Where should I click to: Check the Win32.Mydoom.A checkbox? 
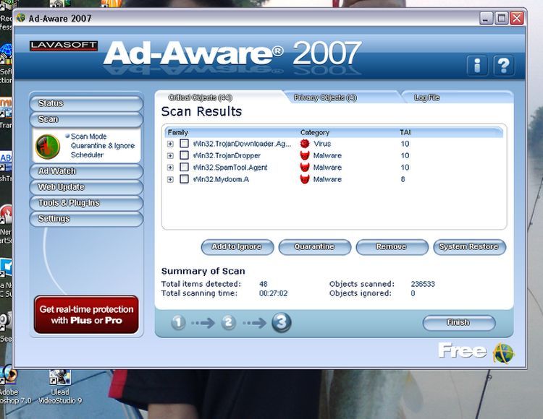point(184,179)
